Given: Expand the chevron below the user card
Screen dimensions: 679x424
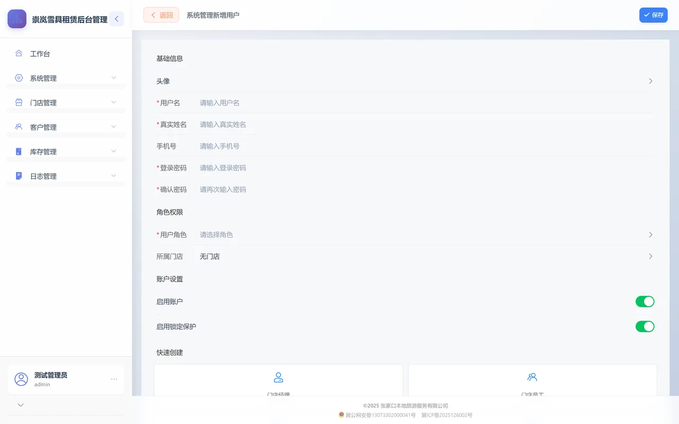Looking at the screenshot, I should pos(21,405).
